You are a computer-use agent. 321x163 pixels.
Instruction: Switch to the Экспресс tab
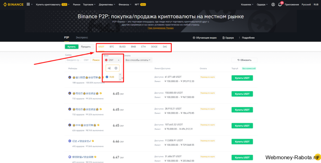tap(82, 38)
